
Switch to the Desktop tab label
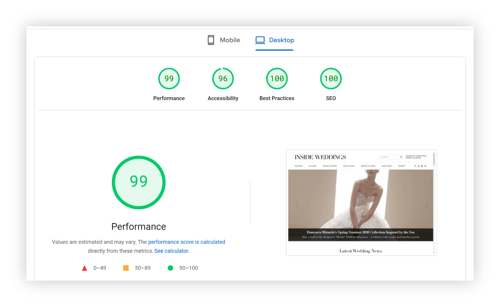281,40
